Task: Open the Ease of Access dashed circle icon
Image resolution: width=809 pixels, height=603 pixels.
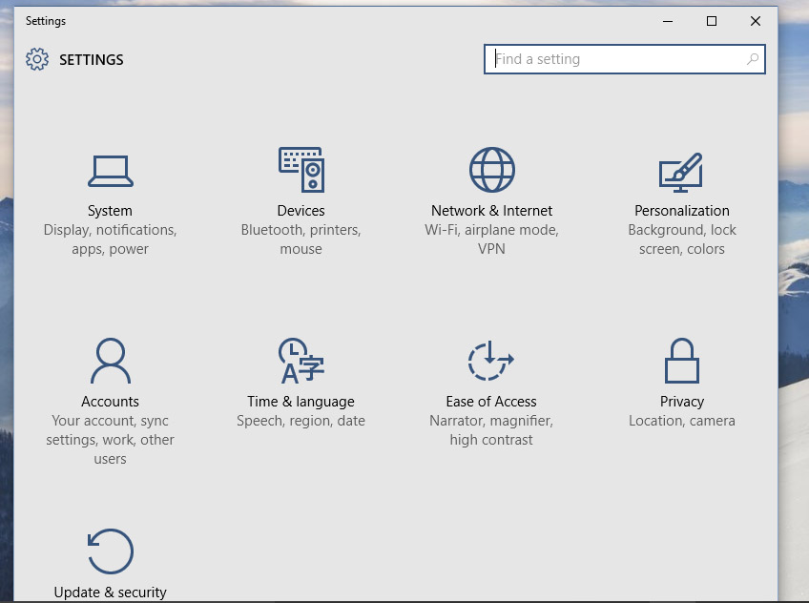Action: click(490, 361)
